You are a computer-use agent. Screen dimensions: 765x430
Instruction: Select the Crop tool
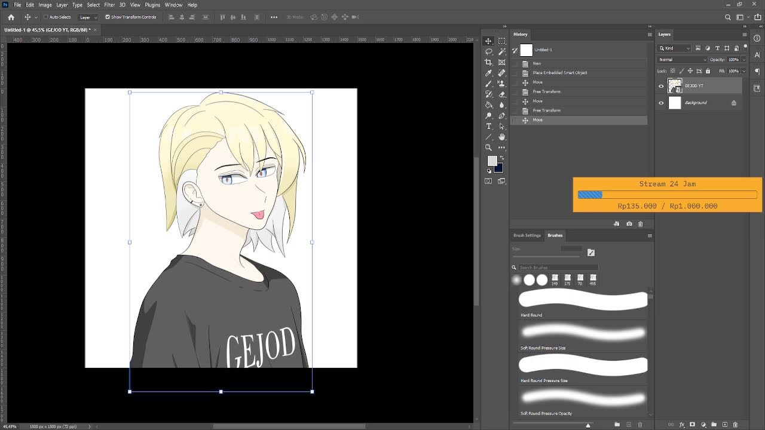pyautogui.click(x=488, y=62)
